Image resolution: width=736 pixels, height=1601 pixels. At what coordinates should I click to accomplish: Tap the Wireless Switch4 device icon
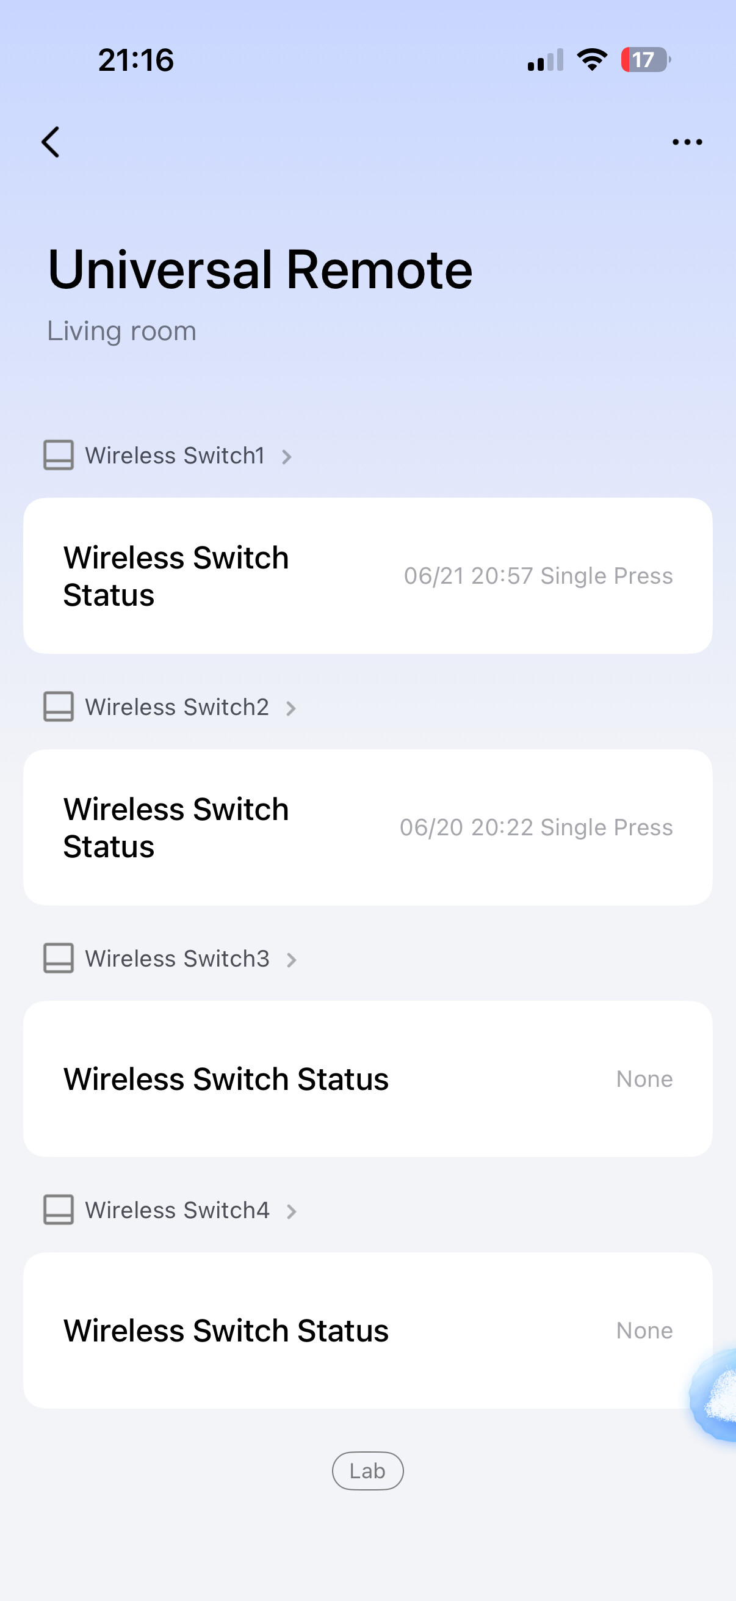[59, 1210]
